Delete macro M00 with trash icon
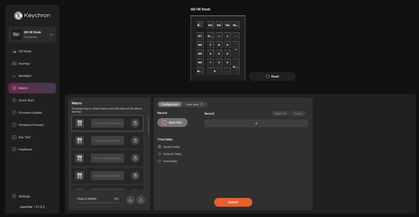This screenshot has width=419, height=217. (135, 123)
